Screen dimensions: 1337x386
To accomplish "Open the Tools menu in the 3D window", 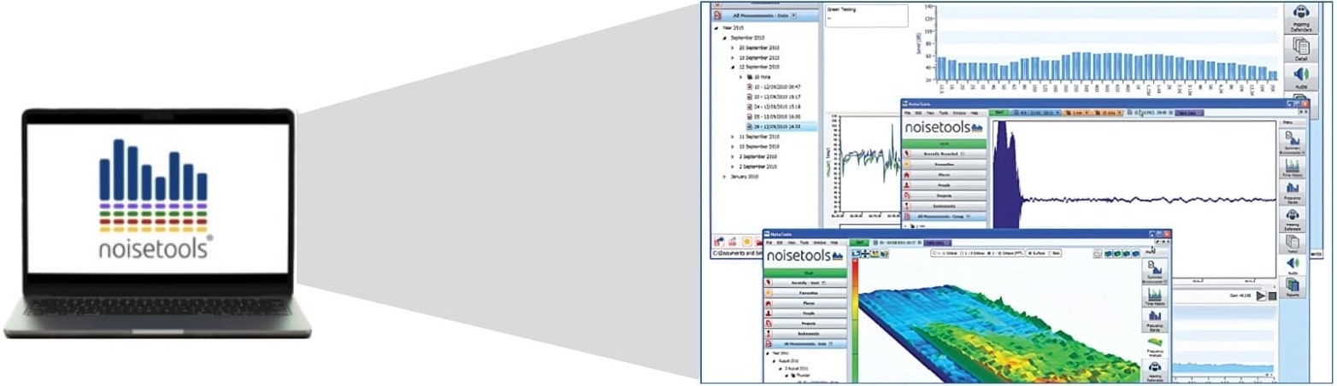I will point(804,243).
